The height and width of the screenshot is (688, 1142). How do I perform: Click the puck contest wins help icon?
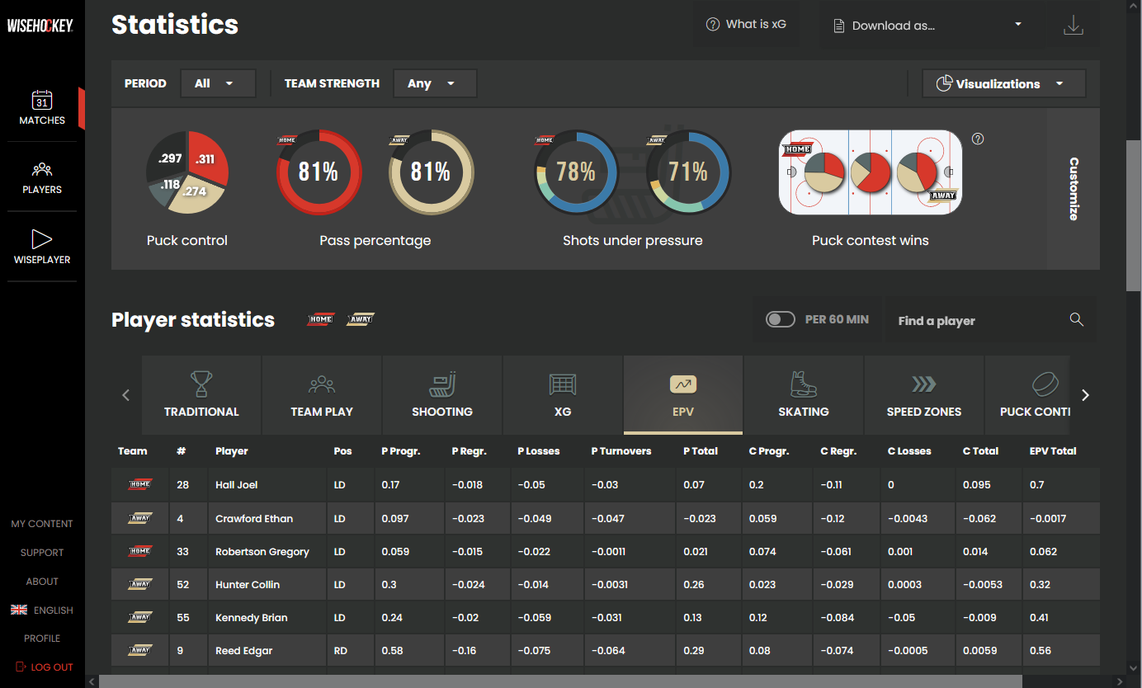coord(978,139)
